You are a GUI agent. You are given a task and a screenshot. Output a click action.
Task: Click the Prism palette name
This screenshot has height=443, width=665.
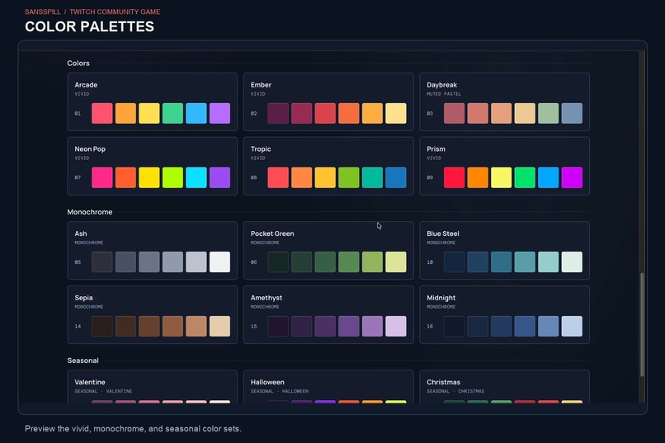coord(436,148)
